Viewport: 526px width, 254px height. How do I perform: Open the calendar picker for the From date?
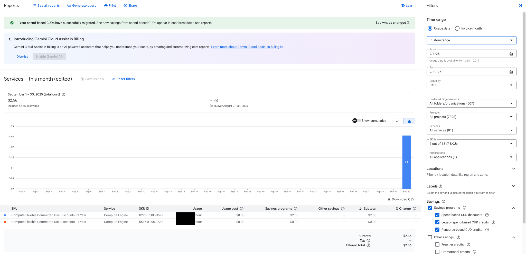pos(511,54)
